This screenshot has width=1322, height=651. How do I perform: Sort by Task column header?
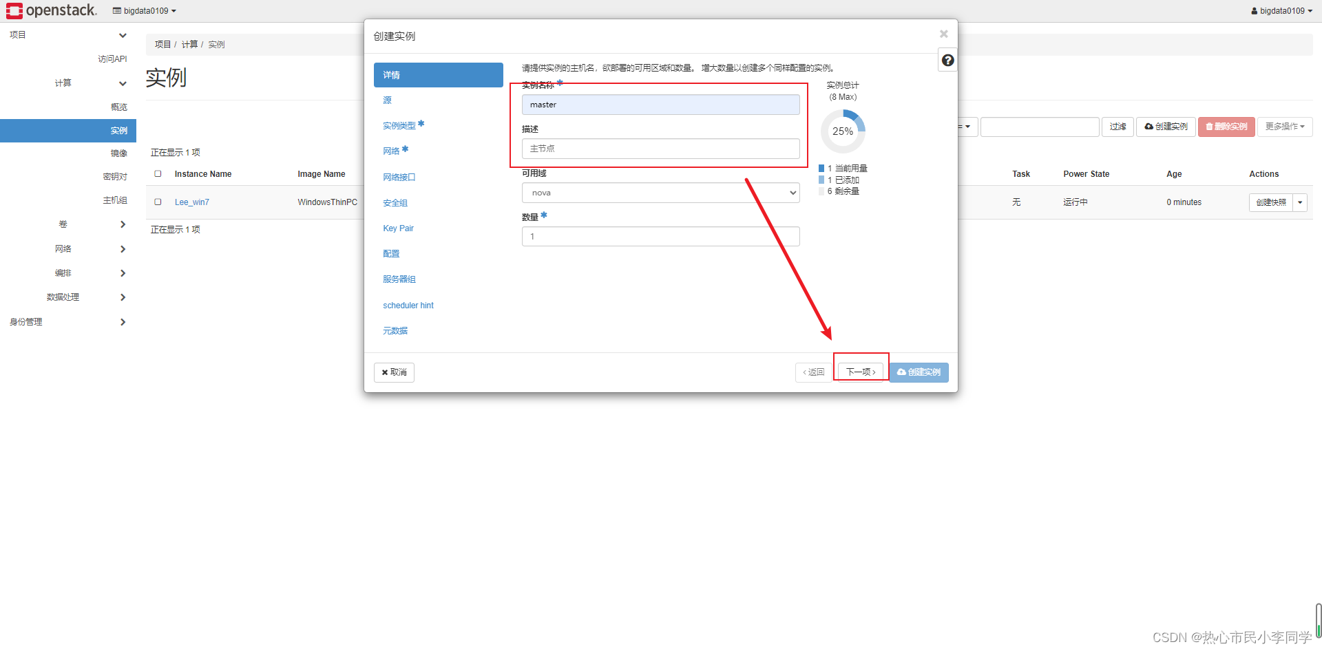coord(1021,174)
